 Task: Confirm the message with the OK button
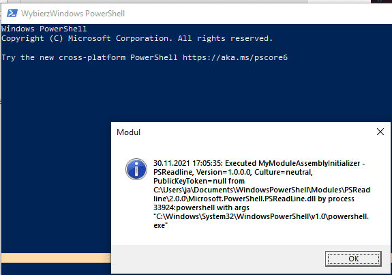click(353, 259)
